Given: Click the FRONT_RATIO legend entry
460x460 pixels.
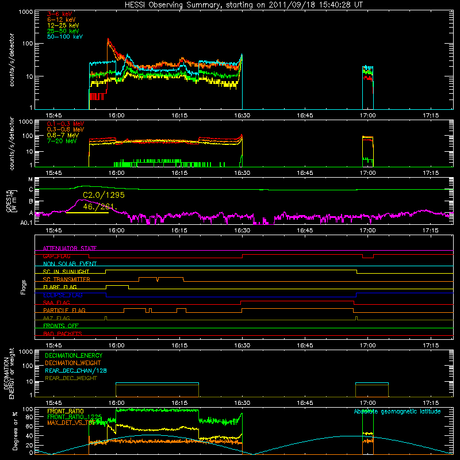Looking at the screenshot, I should (66, 411).
